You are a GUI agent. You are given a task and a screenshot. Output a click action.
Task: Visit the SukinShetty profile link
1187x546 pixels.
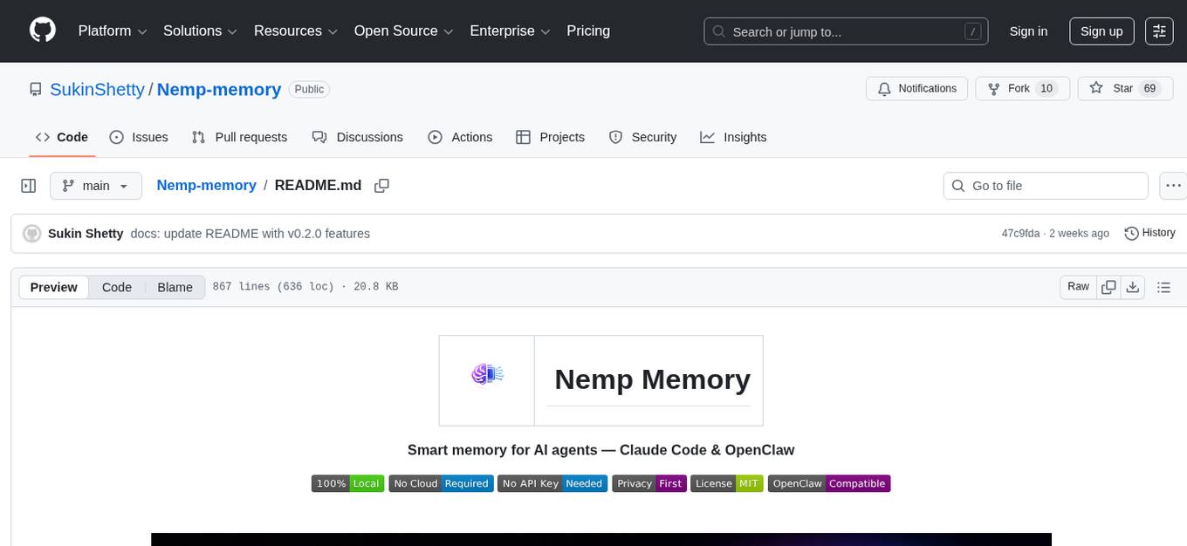point(97,89)
